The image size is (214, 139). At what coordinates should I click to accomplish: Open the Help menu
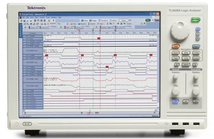pyautogui.click(x=60, y=17)
